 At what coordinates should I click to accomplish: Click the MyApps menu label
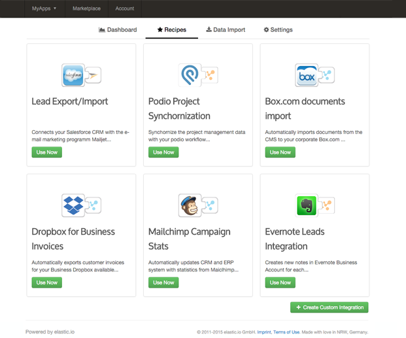click(41, 8)
